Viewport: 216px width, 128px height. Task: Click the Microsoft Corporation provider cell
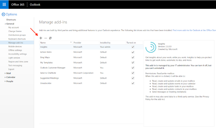pos(83,73)
